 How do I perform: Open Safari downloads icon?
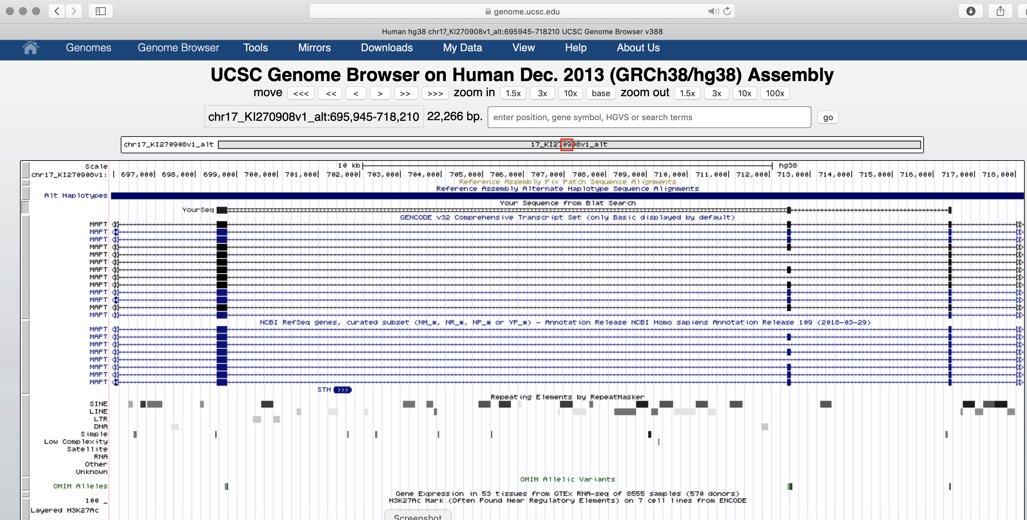970,11
